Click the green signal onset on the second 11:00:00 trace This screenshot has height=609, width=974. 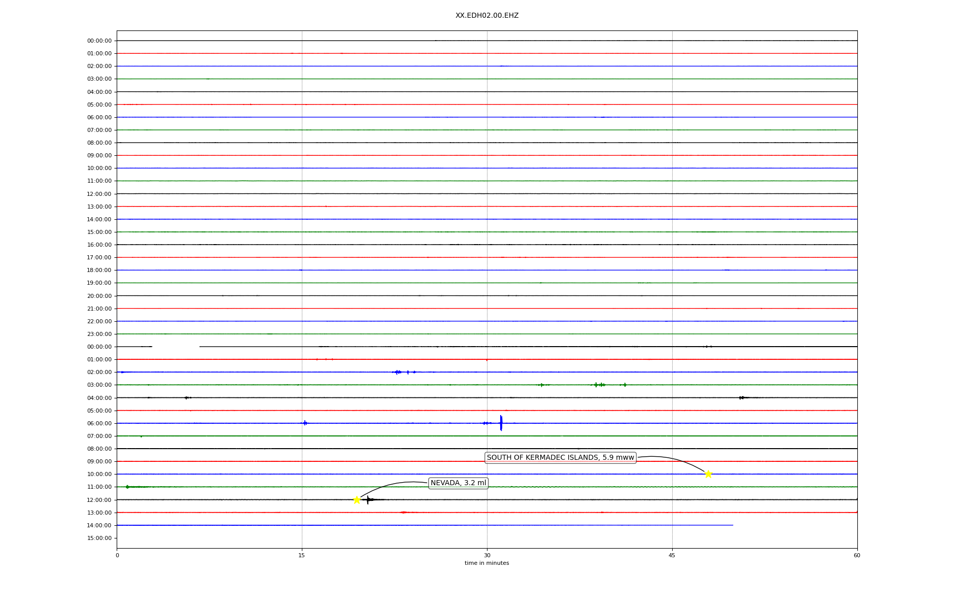(128, 487)
